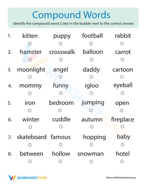The width and height of the screenshot is (146, 184).
Task: Select the bubble under skateboard
Action: point(30,145)
